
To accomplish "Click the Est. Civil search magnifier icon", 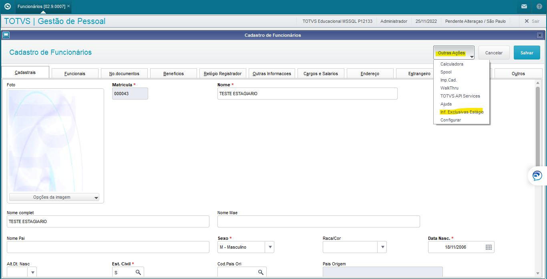I will point(138,272).
